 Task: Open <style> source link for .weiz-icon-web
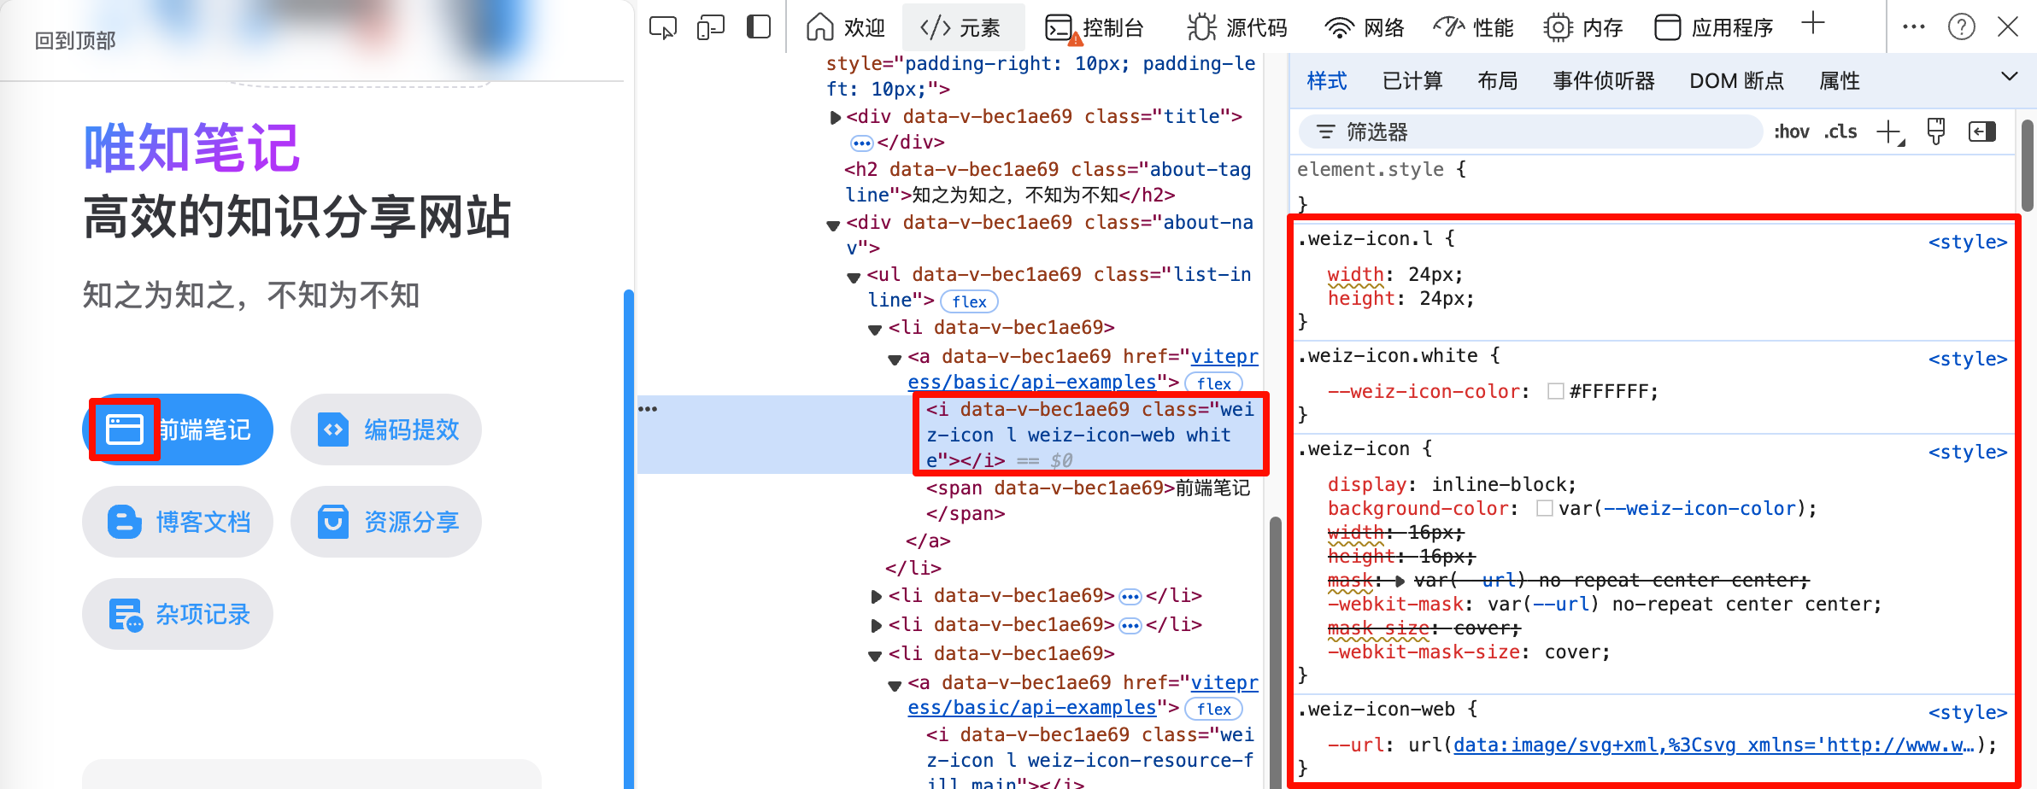pos(1967,712)
